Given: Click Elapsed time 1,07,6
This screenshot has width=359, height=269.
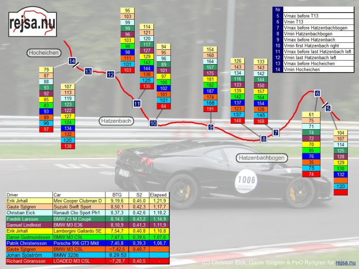Looking at the screenshot, I should (x=159, y=237).
